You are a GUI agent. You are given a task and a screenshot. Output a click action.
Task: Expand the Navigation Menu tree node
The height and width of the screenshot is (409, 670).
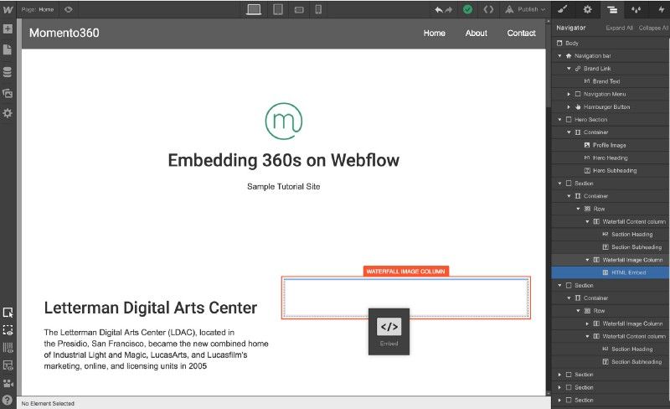tap(569, 94)
